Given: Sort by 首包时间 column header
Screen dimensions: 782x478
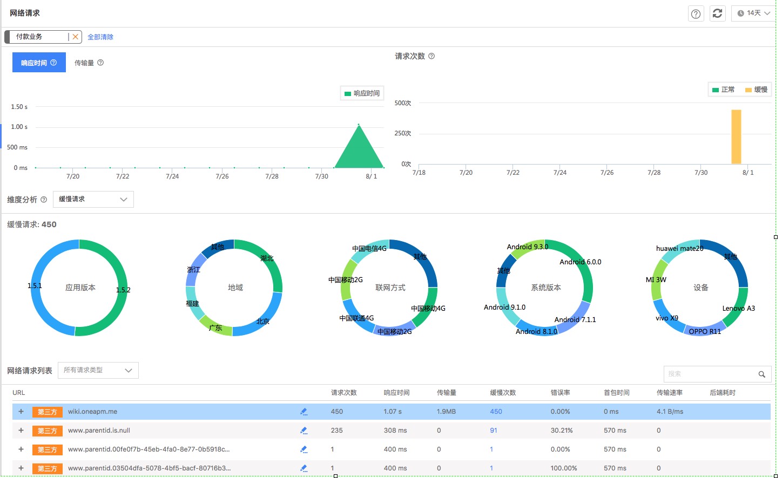Looking at the screenshot, I should coord(617,393).
